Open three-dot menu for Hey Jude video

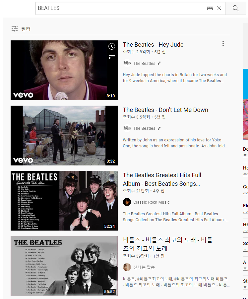(223, 44)
